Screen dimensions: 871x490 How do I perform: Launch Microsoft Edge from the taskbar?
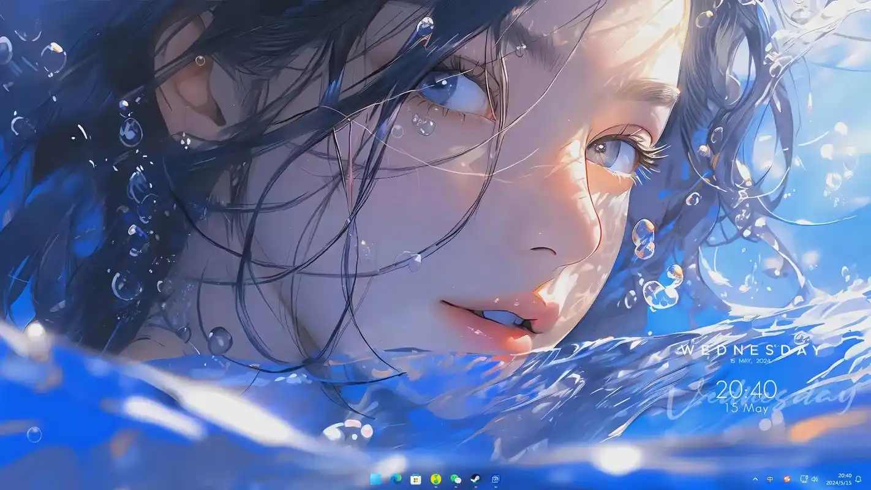pyautogui.click(x=396, y=479)
